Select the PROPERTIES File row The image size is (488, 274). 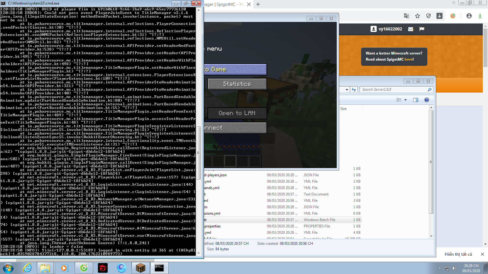click(282, 226)
